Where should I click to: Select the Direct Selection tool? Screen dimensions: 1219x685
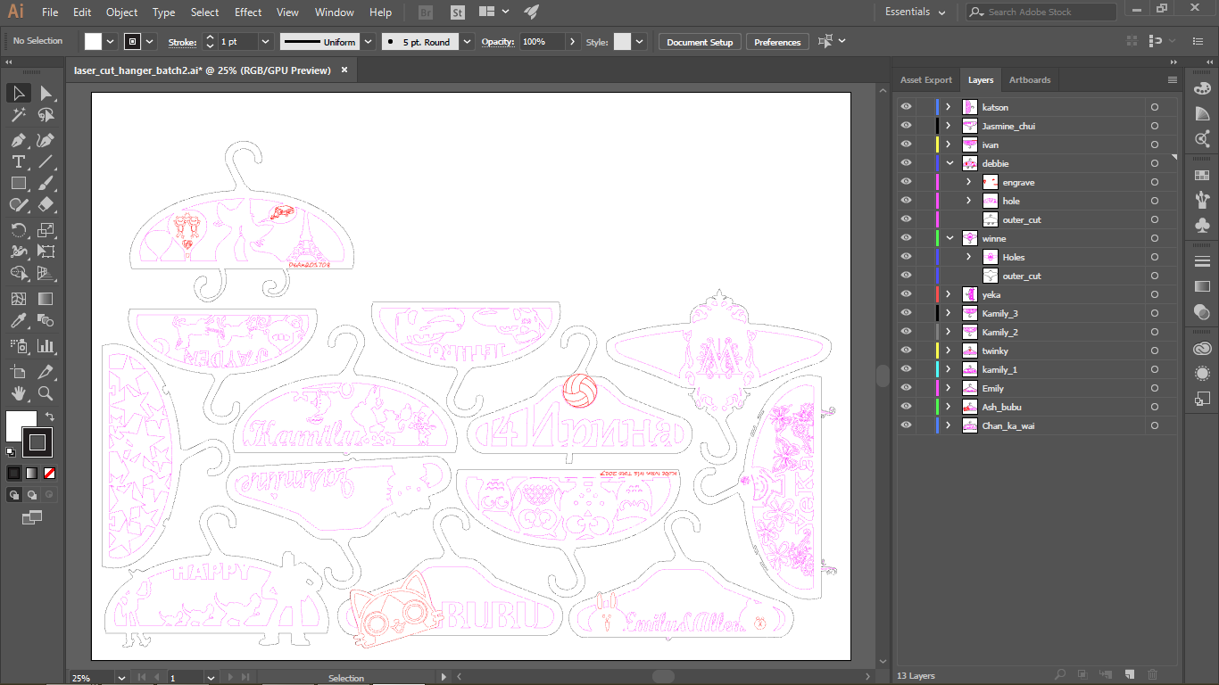tap(46, 93)
